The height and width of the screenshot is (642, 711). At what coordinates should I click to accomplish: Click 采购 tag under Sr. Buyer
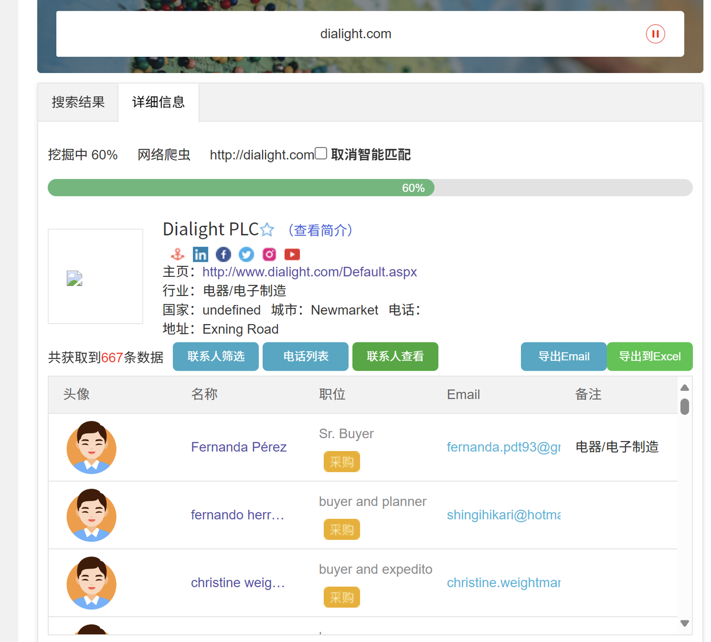click(x=342, y=462)
